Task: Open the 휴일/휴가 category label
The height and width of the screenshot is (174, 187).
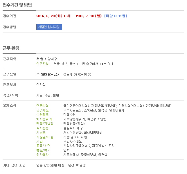Action: pos(43,150)
